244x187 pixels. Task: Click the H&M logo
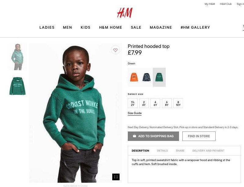(125, 13)
